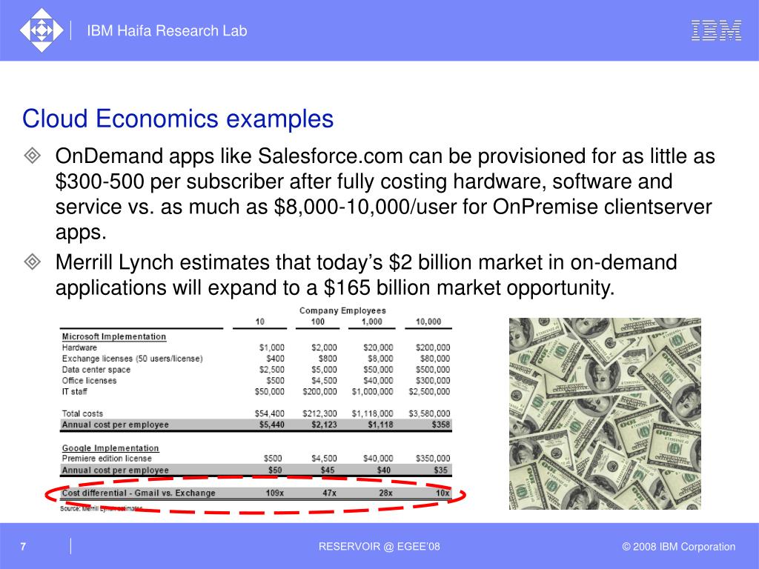Click the 'IT staff' row label
The width and height of the screenshot is (759, 569).
[x=75, y=391]
